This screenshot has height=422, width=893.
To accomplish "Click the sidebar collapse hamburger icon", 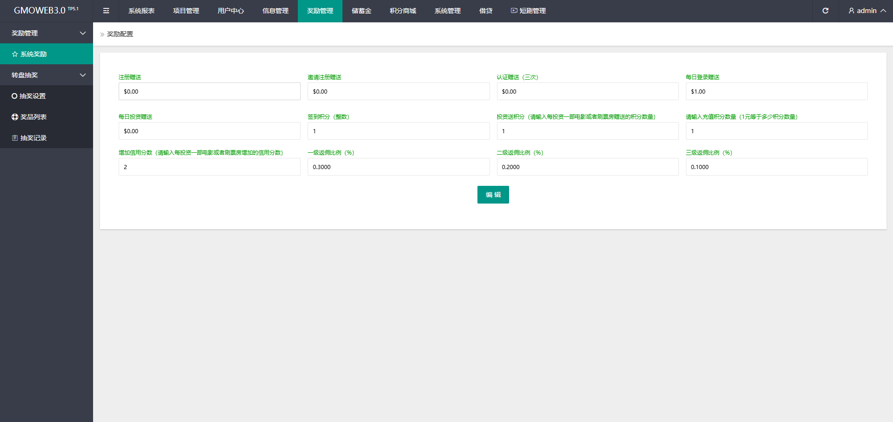I will (106, 11).
